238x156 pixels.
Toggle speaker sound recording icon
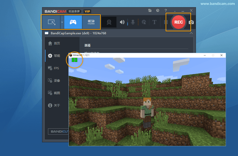(122, 22)
